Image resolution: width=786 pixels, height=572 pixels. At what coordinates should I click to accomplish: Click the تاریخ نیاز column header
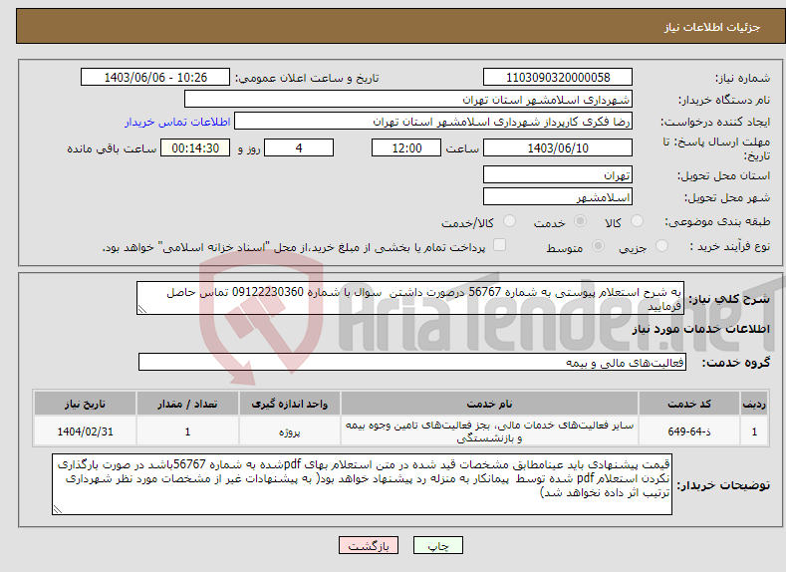coord(86,404)
